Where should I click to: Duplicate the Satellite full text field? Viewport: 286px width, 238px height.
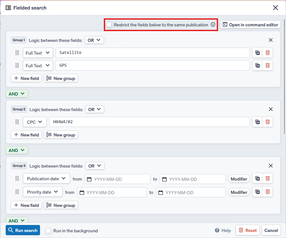257,53
